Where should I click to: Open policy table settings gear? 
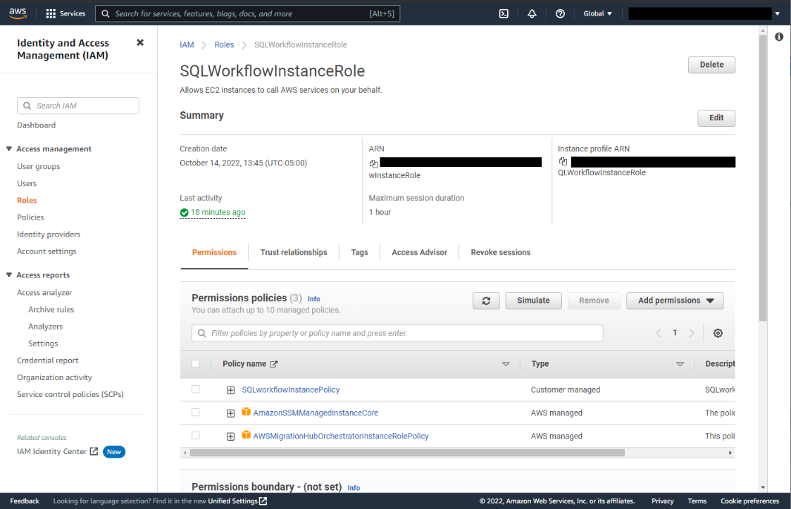718,333
